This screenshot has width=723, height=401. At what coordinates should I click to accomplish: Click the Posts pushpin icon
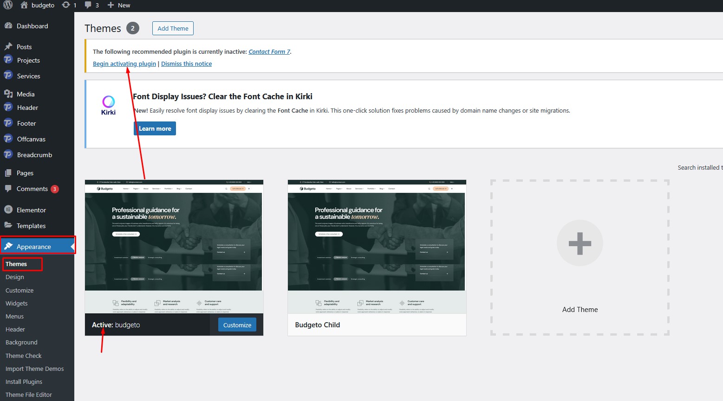click(8, 47)
